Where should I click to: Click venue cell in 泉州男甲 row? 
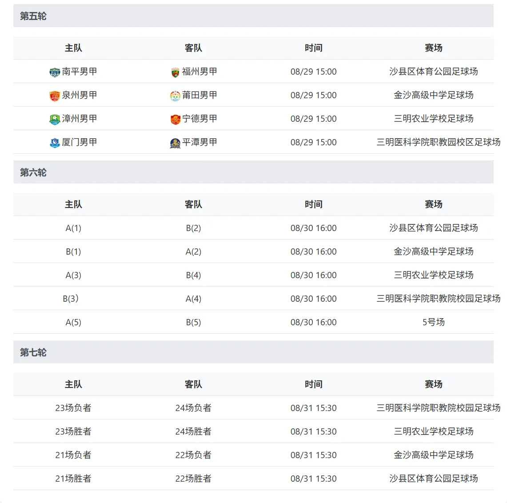click(x=434, y=95)
